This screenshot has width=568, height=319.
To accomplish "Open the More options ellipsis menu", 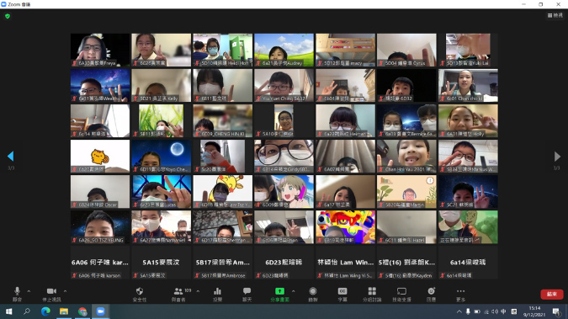I will click(460, 291).
